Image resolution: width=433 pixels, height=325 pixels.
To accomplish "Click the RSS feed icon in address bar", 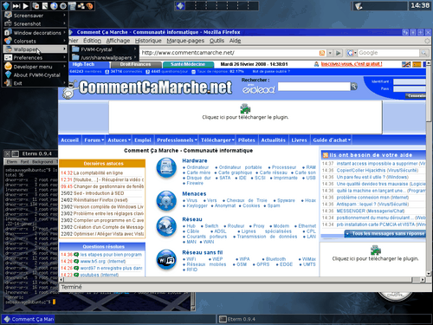I will click(322, 53).
